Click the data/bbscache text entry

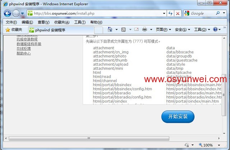(180, 52)
